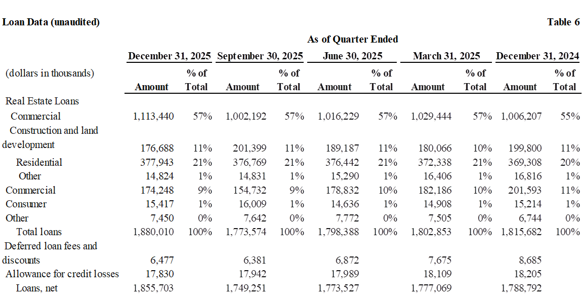Select the 1,855,703 net loans cell

coord(153,288)
